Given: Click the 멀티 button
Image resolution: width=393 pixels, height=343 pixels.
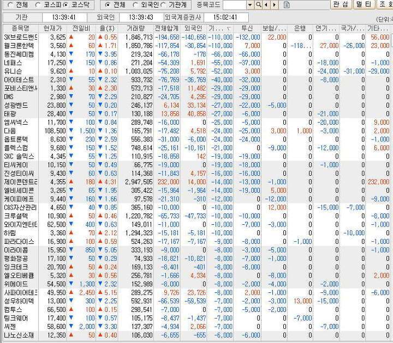Looking at the screenshot, I should [x=363, y=4].
